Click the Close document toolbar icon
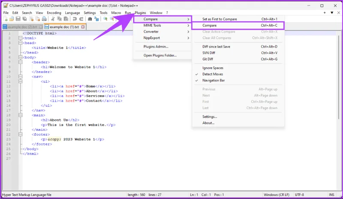 [31, 19]
